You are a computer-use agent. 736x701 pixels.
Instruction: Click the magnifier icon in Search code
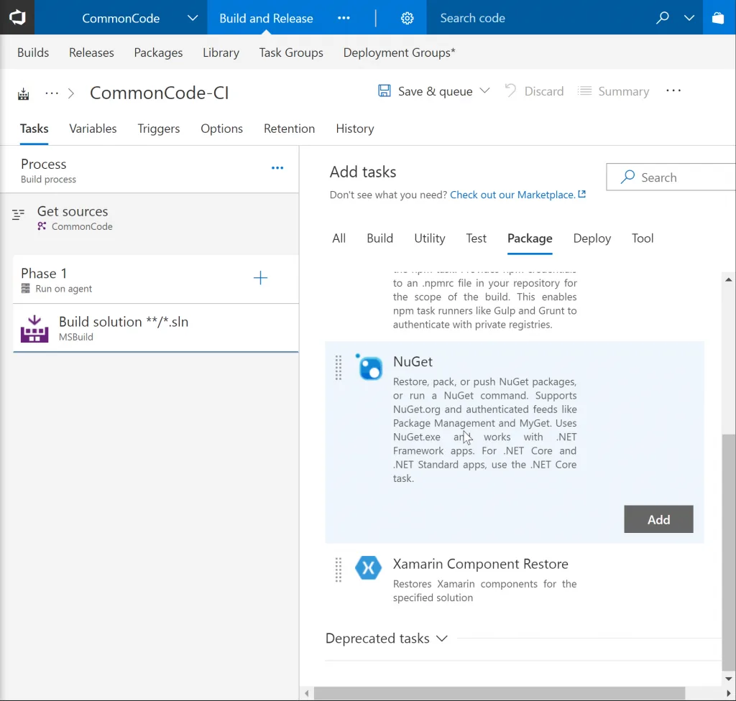coord(661,17)
